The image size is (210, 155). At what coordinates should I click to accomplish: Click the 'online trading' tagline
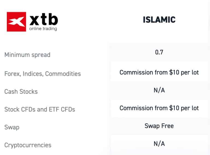43,29
